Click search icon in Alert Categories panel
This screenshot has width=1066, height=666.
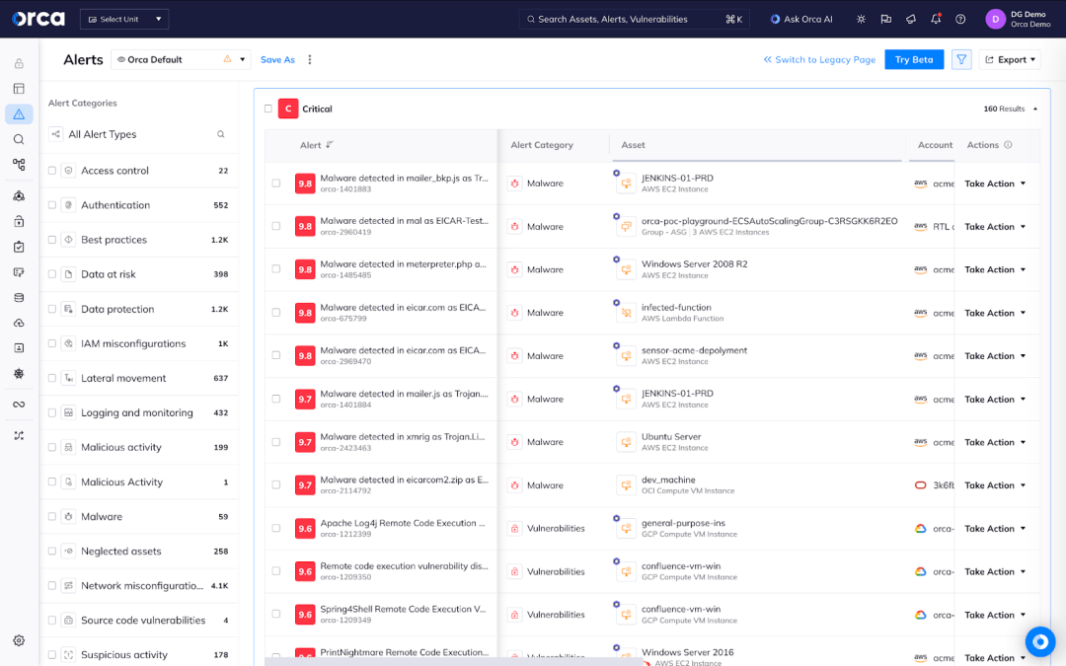coord(221,134)
